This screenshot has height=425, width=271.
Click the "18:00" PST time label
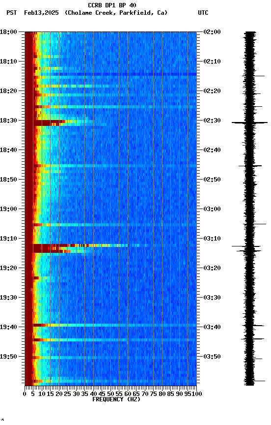click(8, 32)
